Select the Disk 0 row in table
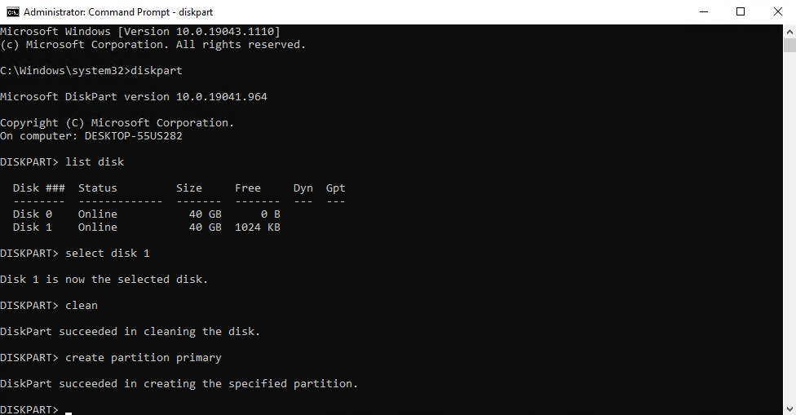Viewport: 796px width, 415px height. point(146,214)
